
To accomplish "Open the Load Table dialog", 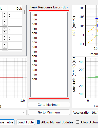I will pos(26,122).
